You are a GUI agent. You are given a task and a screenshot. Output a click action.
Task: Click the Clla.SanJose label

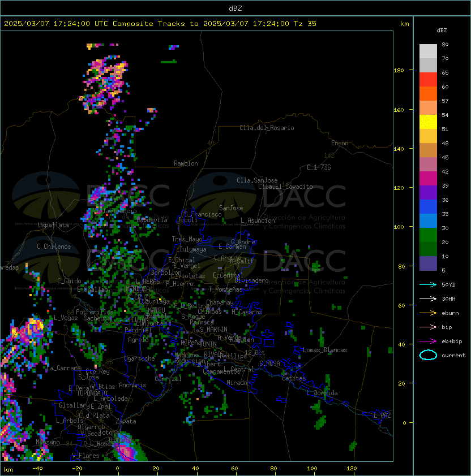pos(257,180)
